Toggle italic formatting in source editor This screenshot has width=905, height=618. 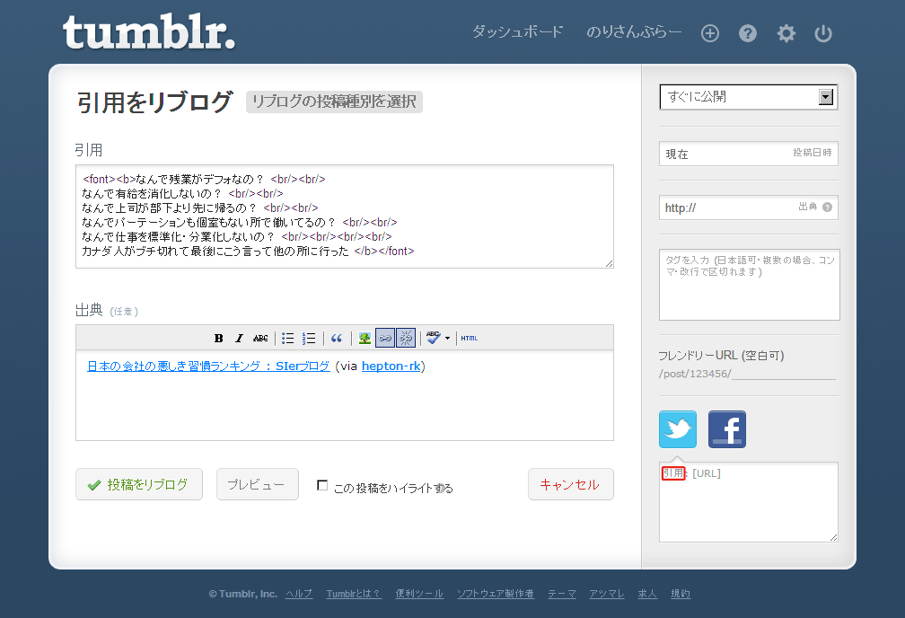[x=239, y=338]
